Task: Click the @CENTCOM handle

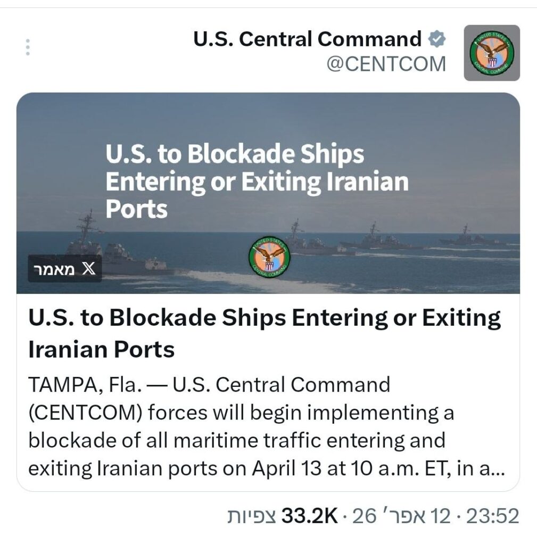Action: [x=386, y=64]
